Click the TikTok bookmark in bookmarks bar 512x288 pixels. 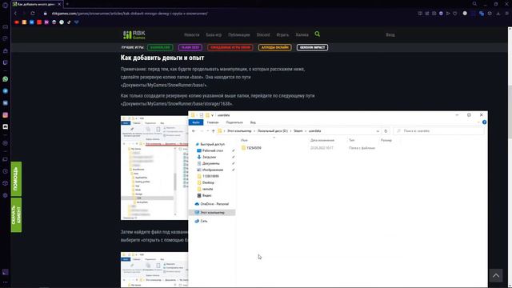pyautogui.click(x=69, y=22)
